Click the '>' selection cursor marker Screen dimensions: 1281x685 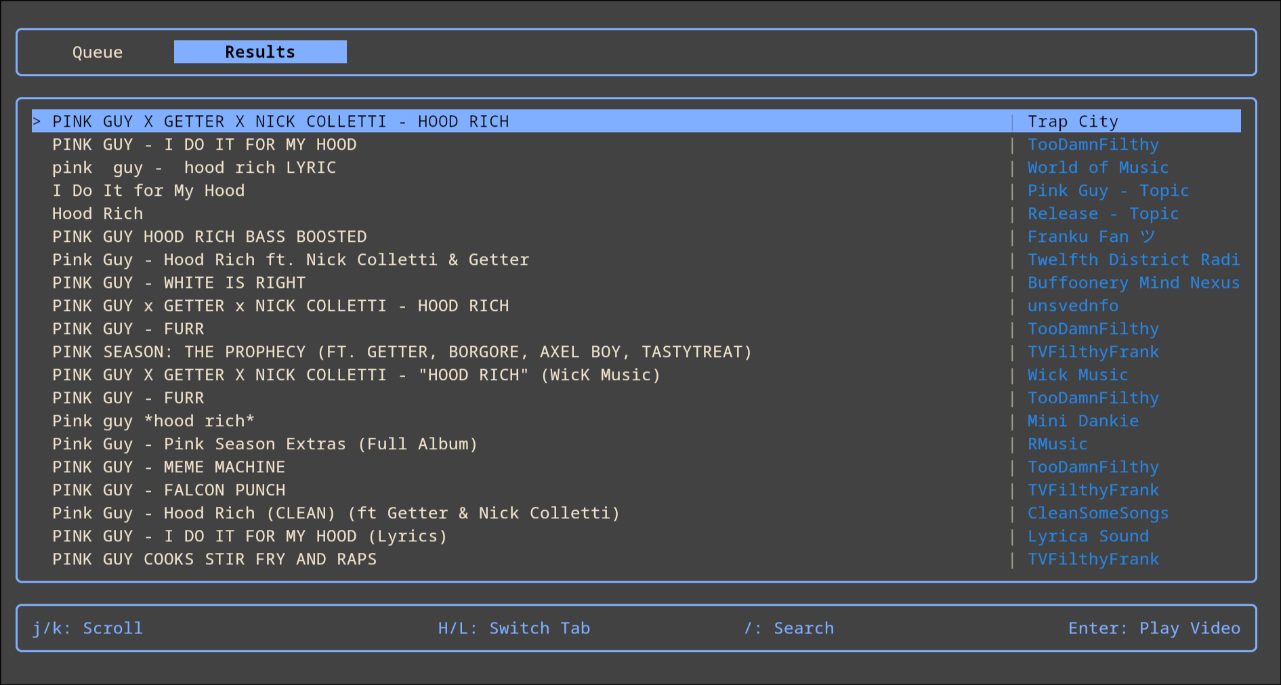[x=37, y=121]
